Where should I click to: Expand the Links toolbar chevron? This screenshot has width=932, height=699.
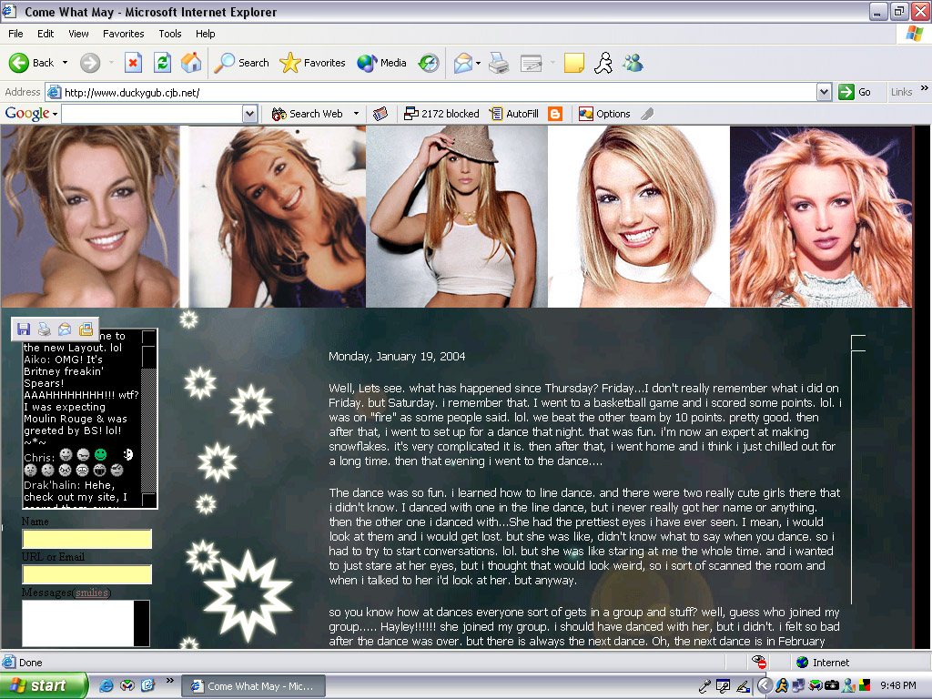click(925, 88)
